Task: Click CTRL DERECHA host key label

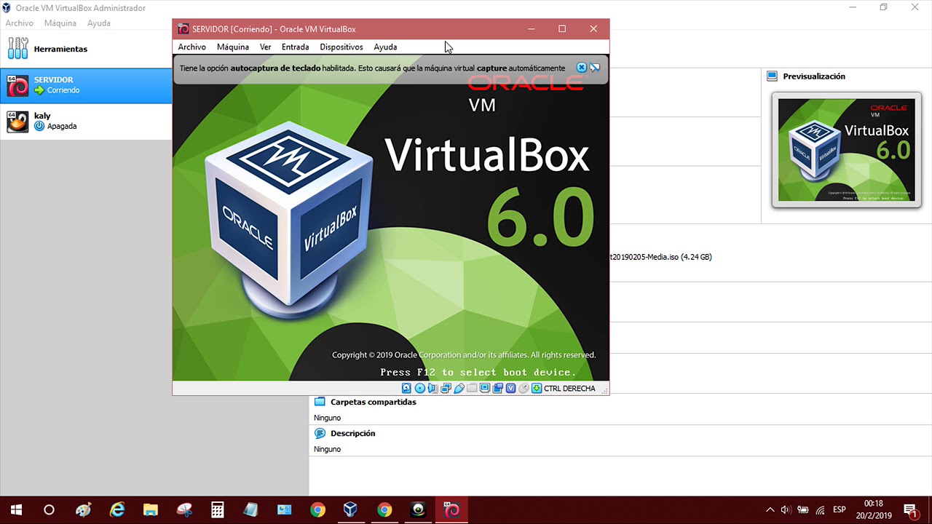Action: pos(569,389)
